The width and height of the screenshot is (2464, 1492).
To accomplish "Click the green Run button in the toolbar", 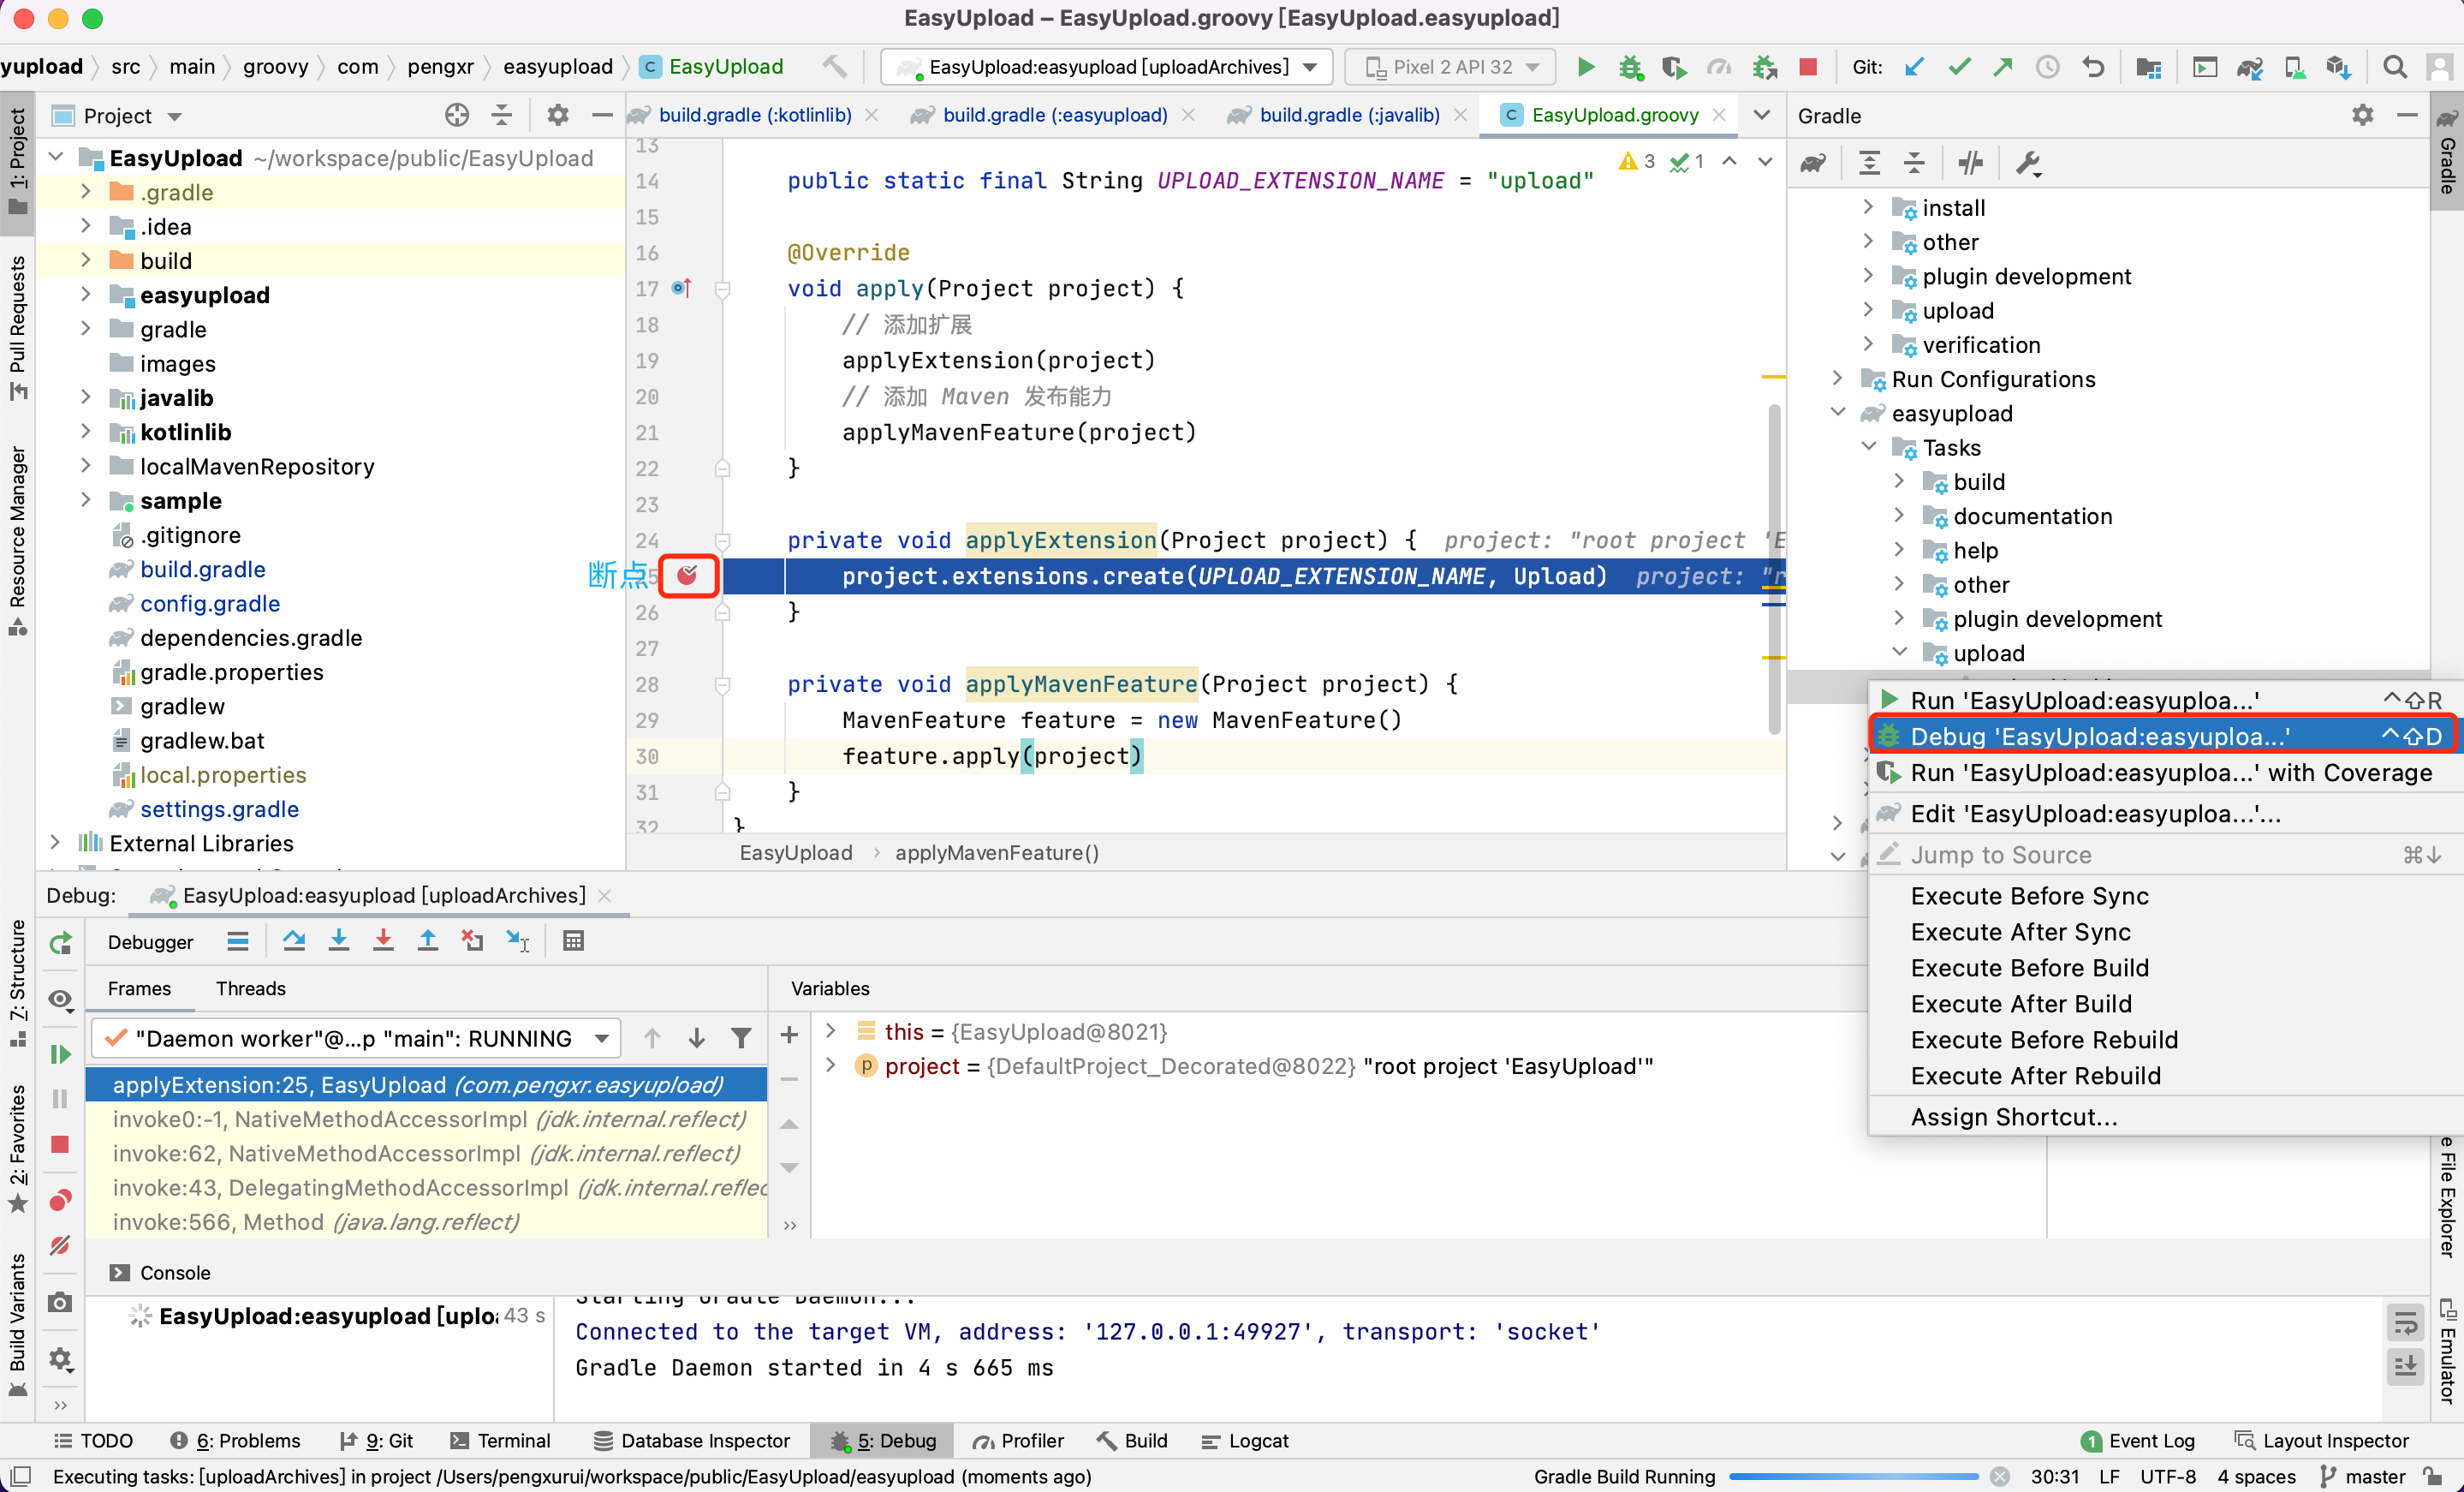I will pos(1585,67).
